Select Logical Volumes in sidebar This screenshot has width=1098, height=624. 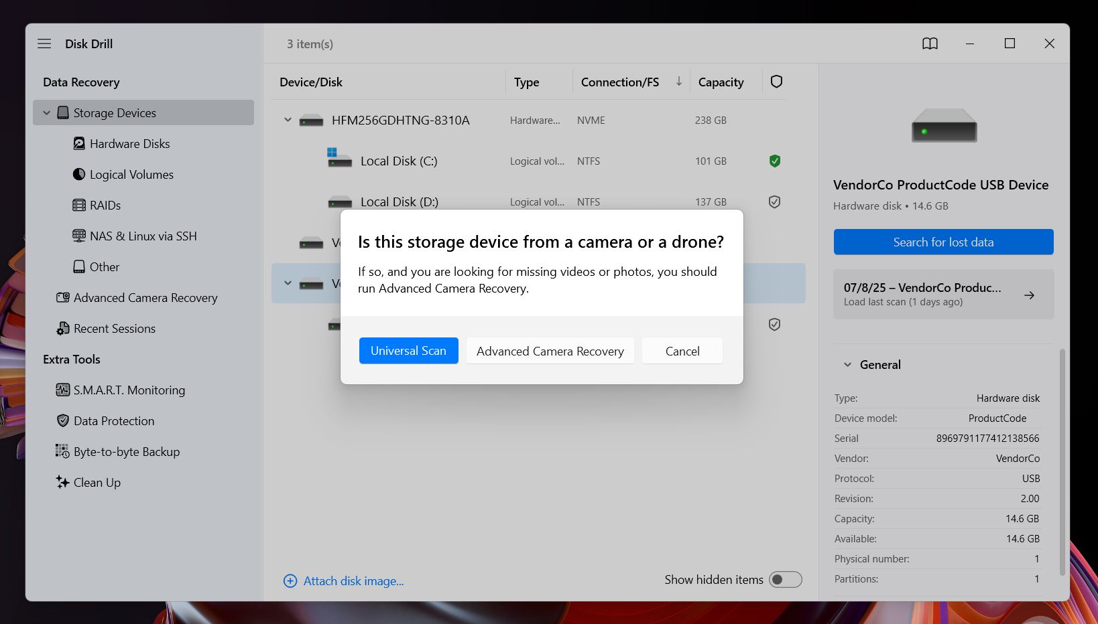131,174
